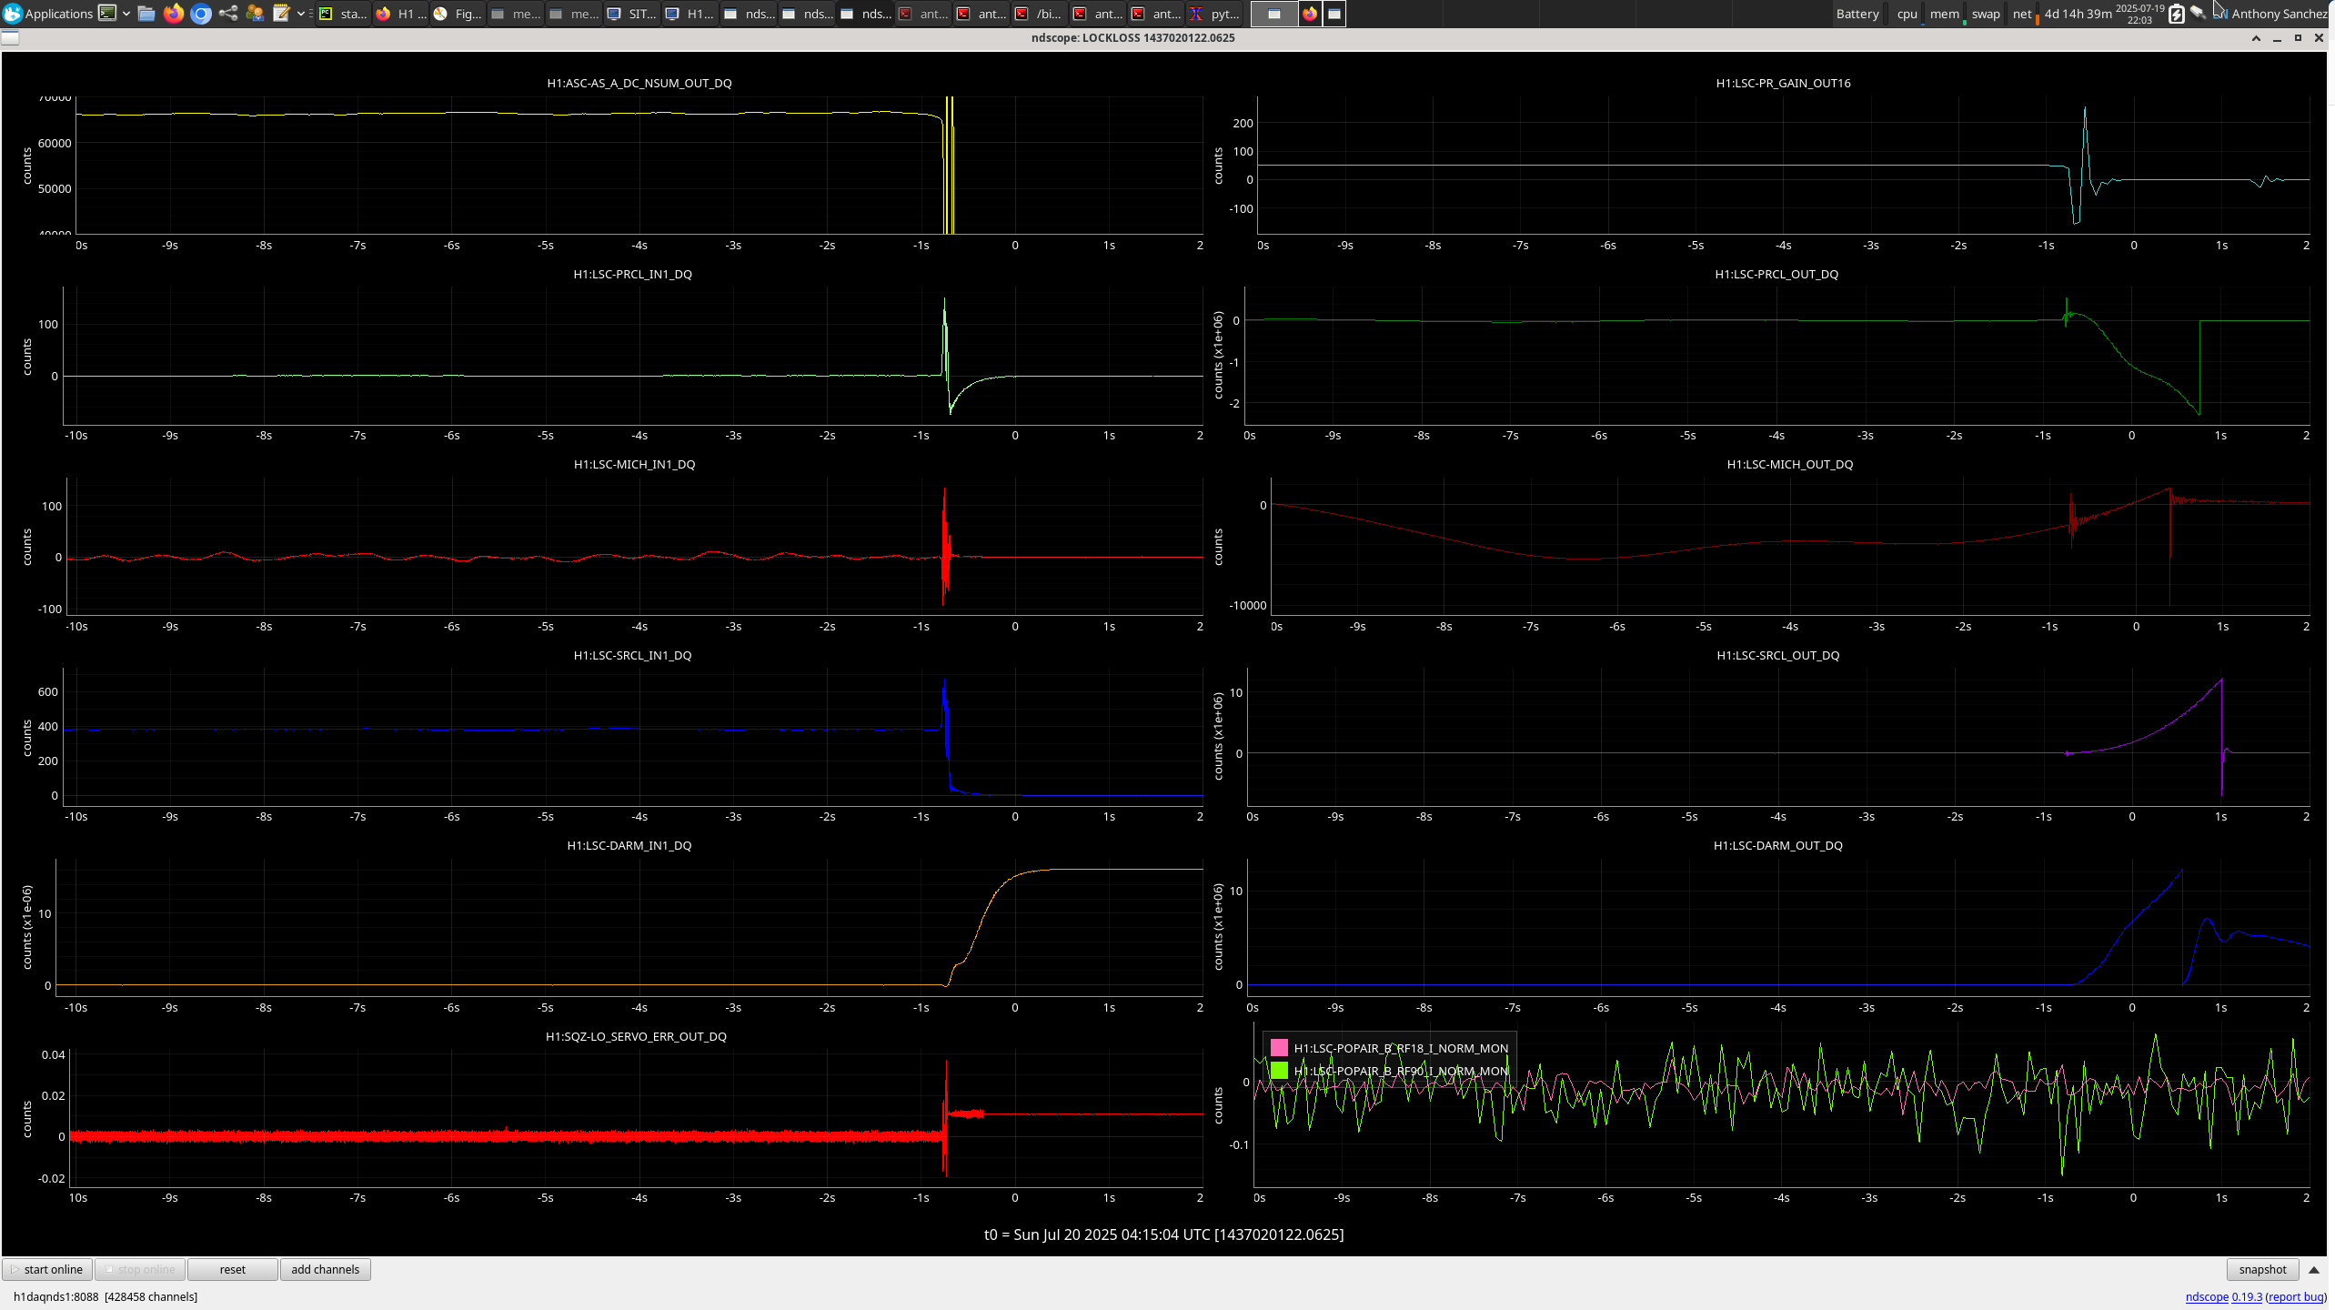Open the Applications menu
The height and width of the screenshot is (1310, 2335).
[47, 14]
